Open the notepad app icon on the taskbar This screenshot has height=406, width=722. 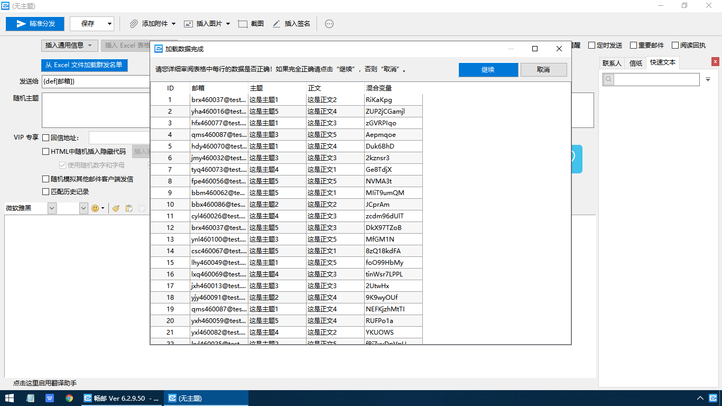pyautogui.click(x=31, y=398)
